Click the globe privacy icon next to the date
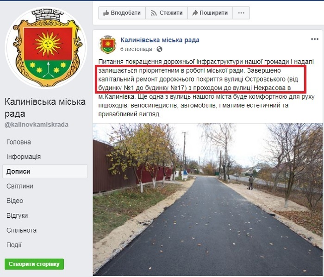324x277 pixels. (159, 49)
